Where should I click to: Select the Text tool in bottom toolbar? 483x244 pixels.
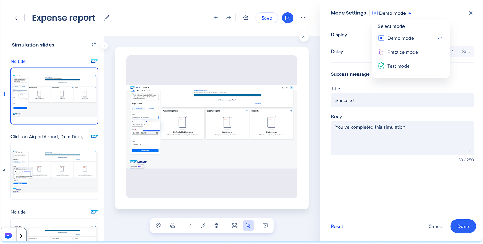pos(189,226)
